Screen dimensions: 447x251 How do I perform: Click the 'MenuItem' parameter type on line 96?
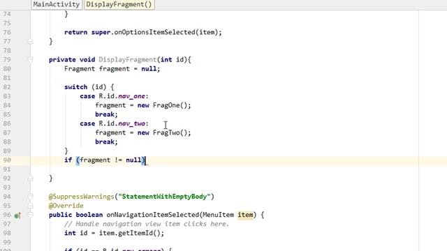pos(218,215)
